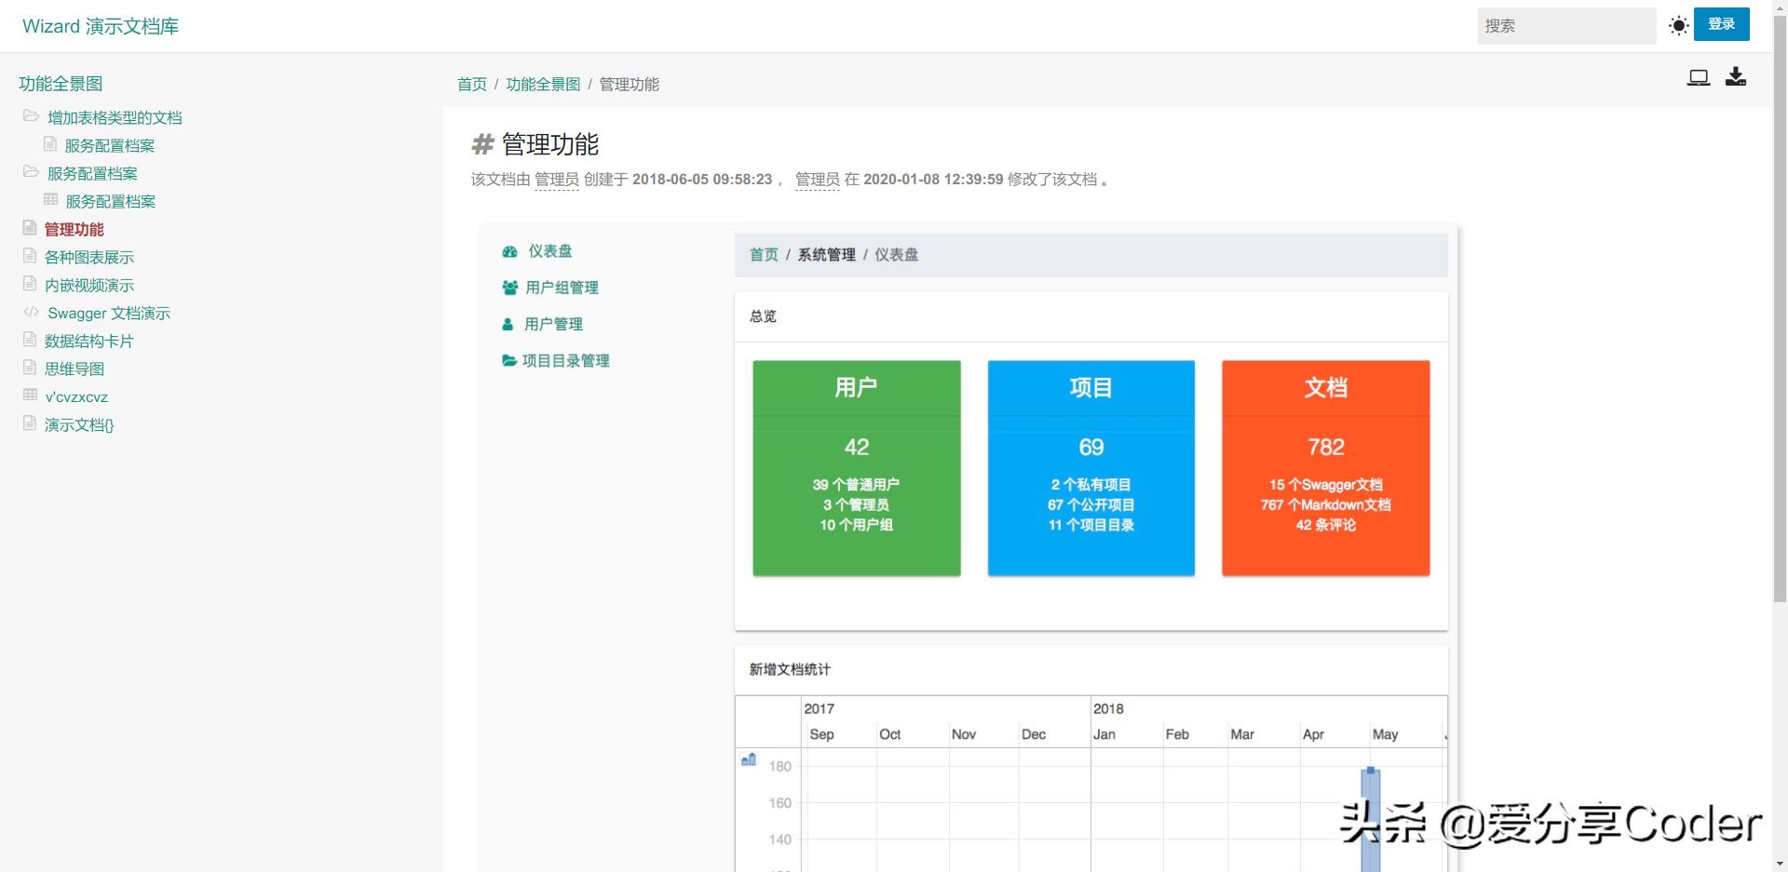Open 首页 via breadcrumb link
Viewport: 1788px width, 872px height.
click(471, 84)
